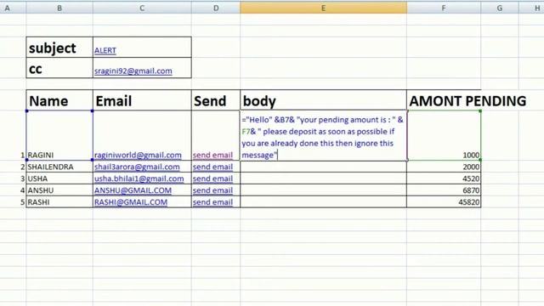
Task: Select the amount cell showing 45820
Action: click(x=444, y=202)
